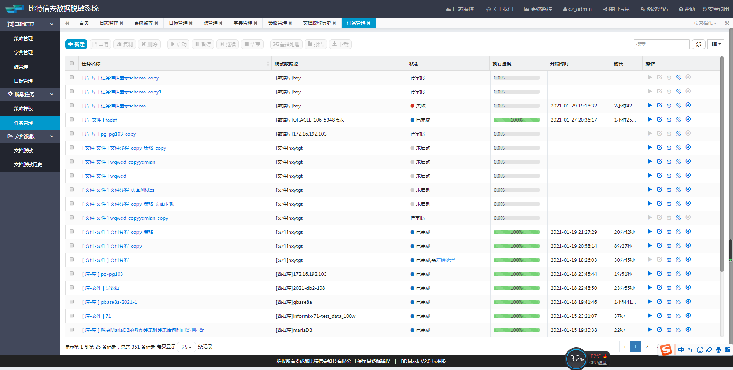Edit the 文件线程_copy task row
Viewport: 733px width, 370px height.
[x=660, y=246]
